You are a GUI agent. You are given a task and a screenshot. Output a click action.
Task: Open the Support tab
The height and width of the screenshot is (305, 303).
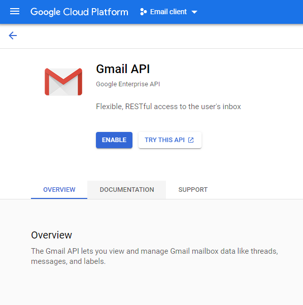tap(193, 190)
